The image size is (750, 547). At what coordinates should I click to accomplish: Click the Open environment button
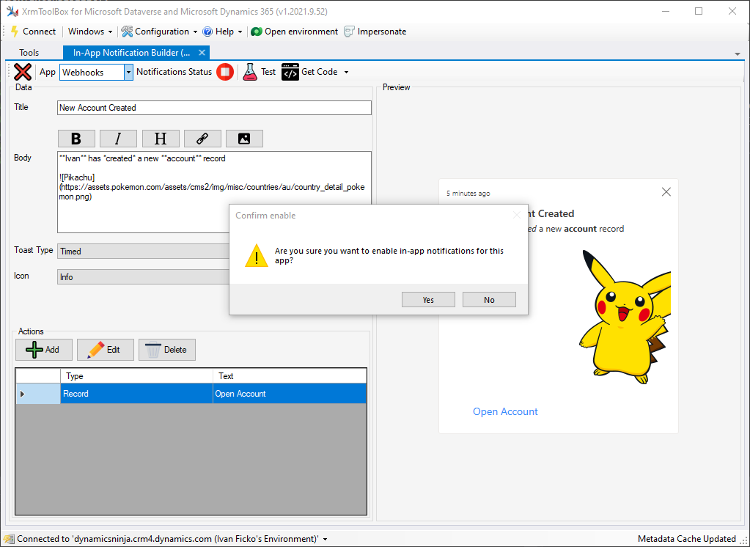click(295, 32)
